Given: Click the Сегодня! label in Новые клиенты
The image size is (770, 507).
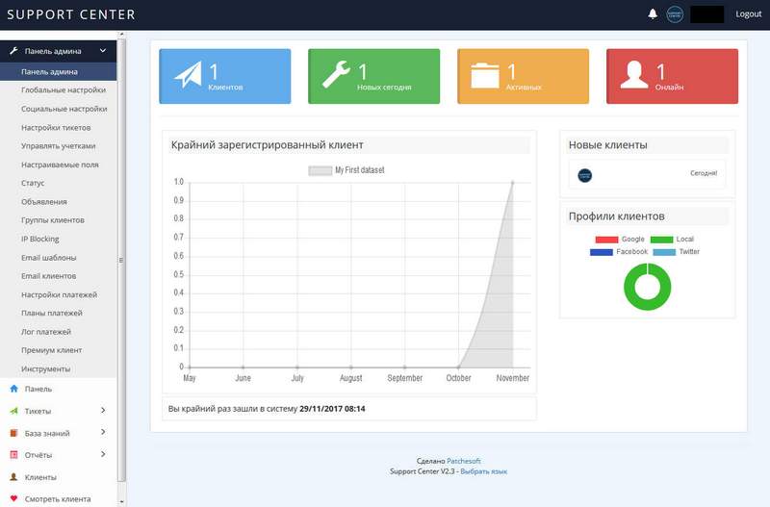Looking at the screenshot, I should [x=704, y=173].
